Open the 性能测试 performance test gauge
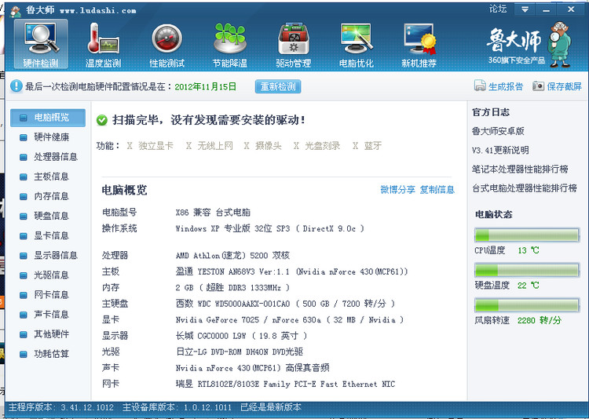The image size is (589, 419). click(x=166, y=44)
